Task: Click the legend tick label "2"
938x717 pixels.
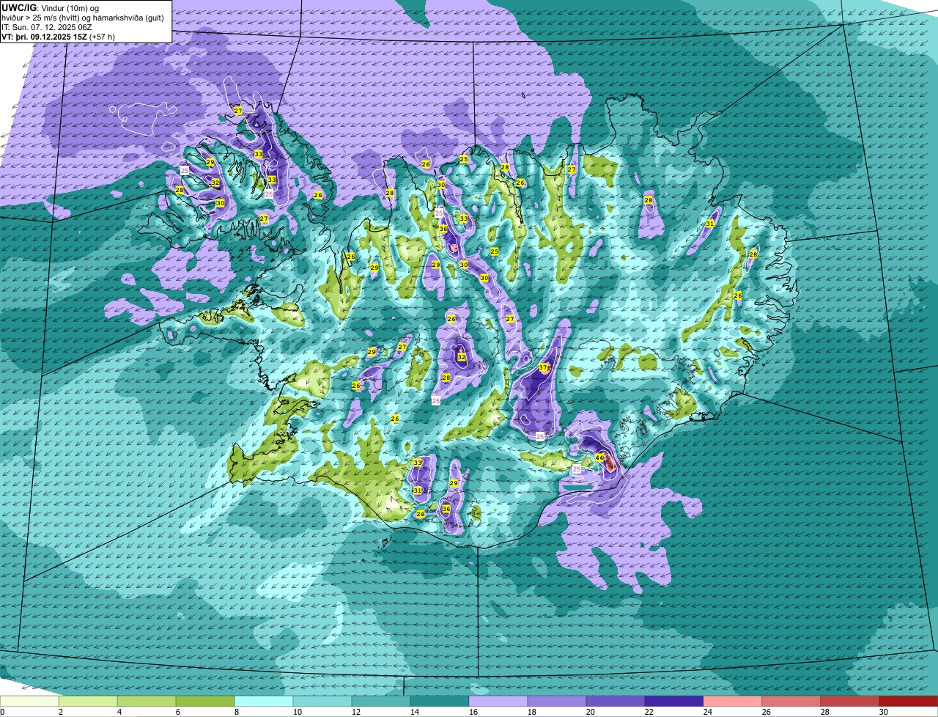Action: coord(60,712)
